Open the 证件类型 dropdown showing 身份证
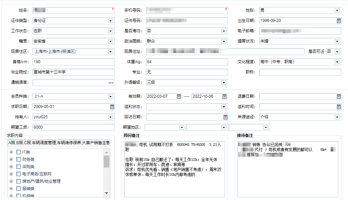 pos(110,21)
